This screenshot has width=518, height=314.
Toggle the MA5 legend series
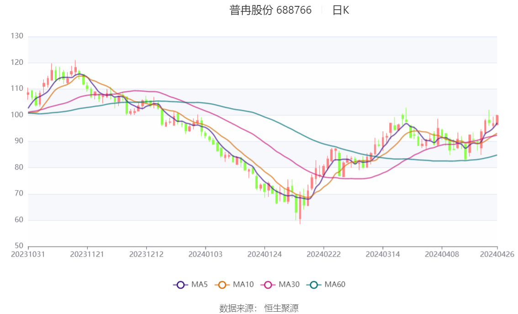pyautogui.click(x=190, y=285)
